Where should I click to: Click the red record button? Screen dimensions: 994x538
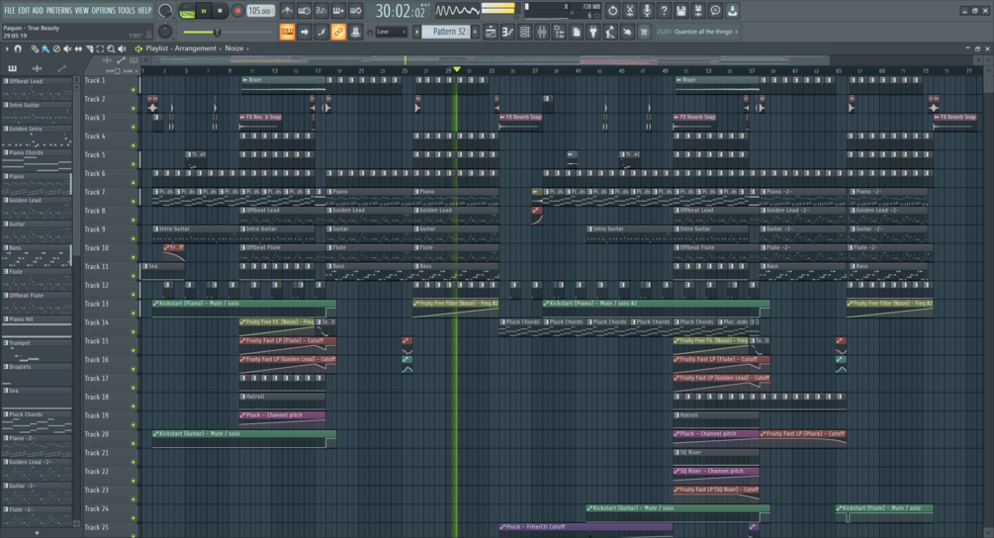point(237,11)
